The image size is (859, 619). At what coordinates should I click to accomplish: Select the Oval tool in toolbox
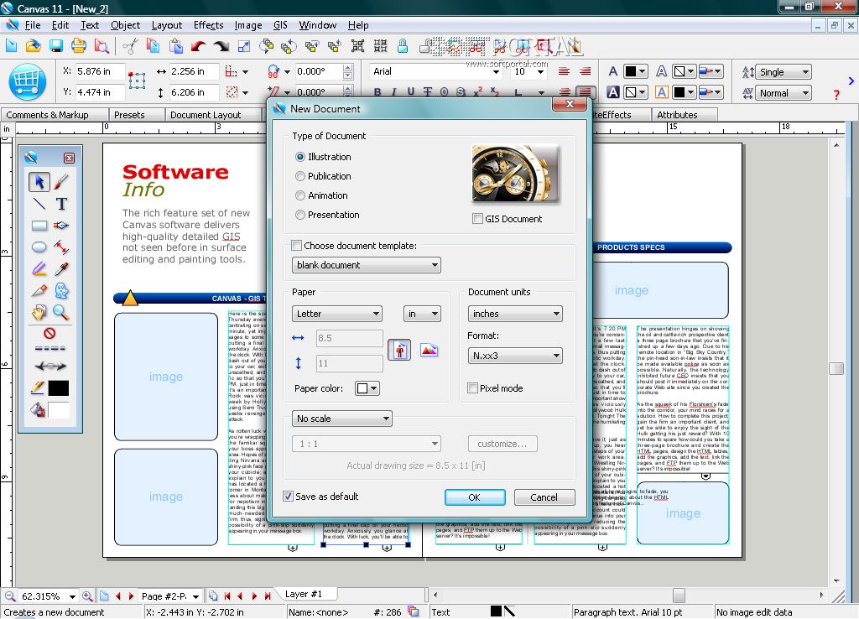coord(39,247)
